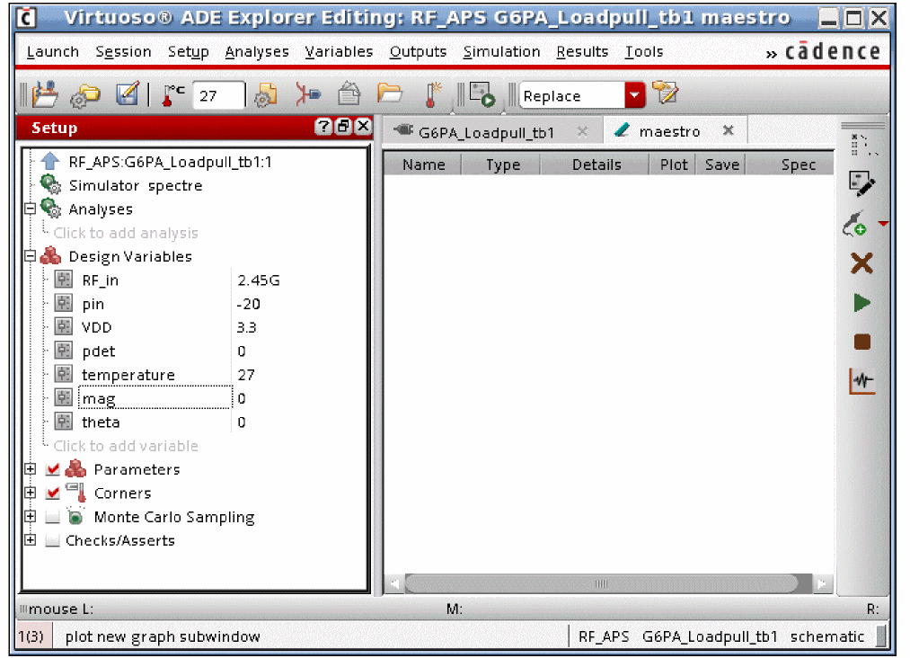Click the brown stop simulation button

coord(861,342)
